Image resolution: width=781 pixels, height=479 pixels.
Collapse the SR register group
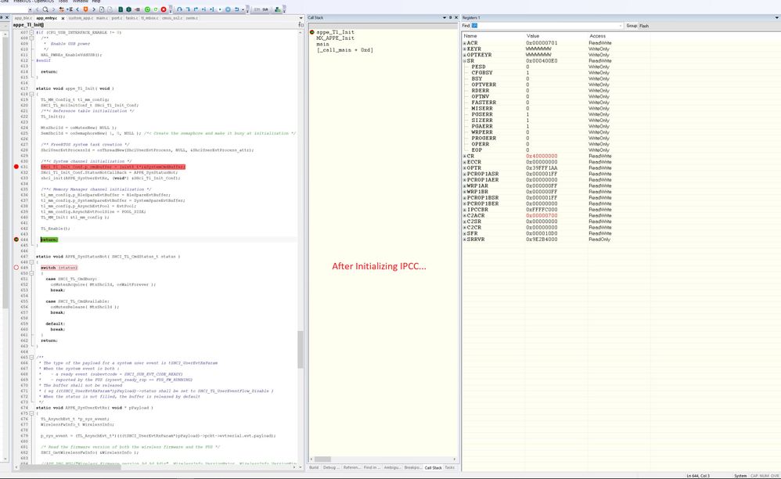pyautogui.click(x=465, y=60)
